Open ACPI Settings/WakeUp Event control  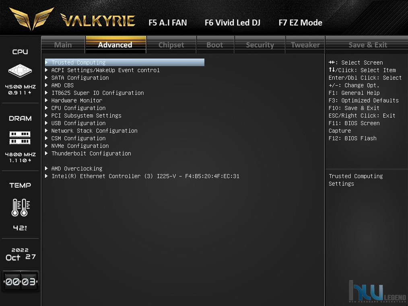(105, 70)
